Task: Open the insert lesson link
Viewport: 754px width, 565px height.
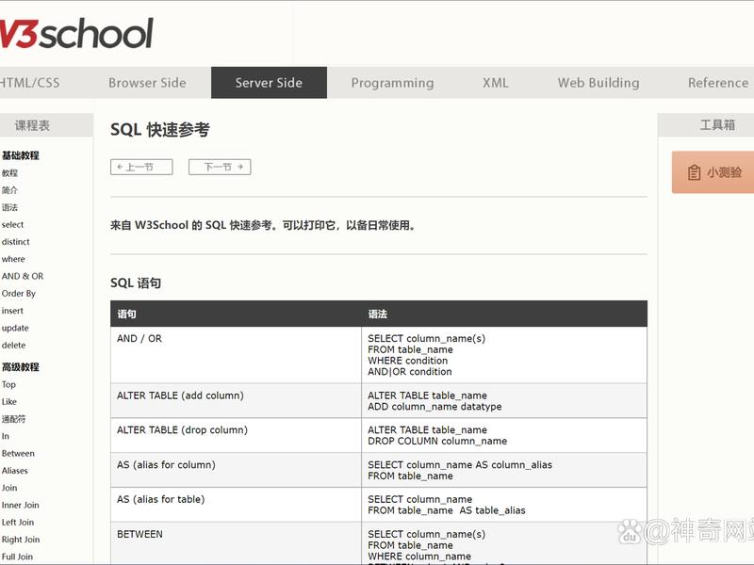Action: (12, 311)
